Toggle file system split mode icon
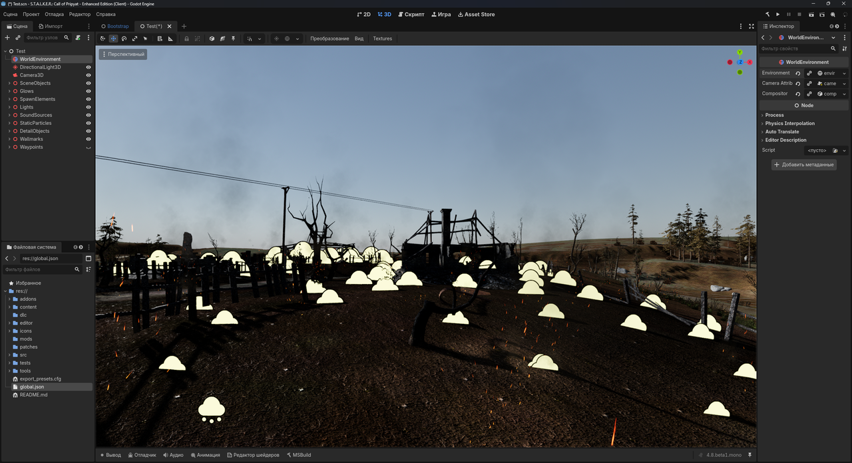Screen dimensions: 852x463 point(89,258)
